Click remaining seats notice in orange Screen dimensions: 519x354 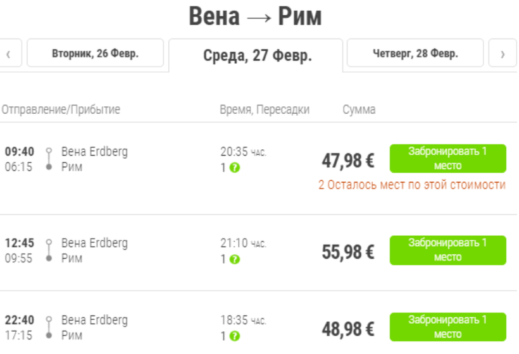tap(412, 185)
